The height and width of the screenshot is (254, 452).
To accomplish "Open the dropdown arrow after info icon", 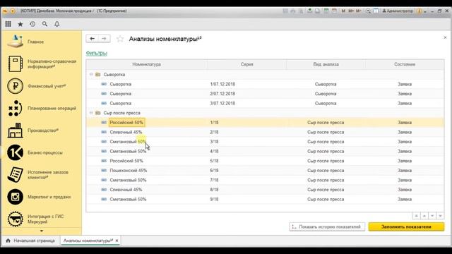I will (425, 11).
